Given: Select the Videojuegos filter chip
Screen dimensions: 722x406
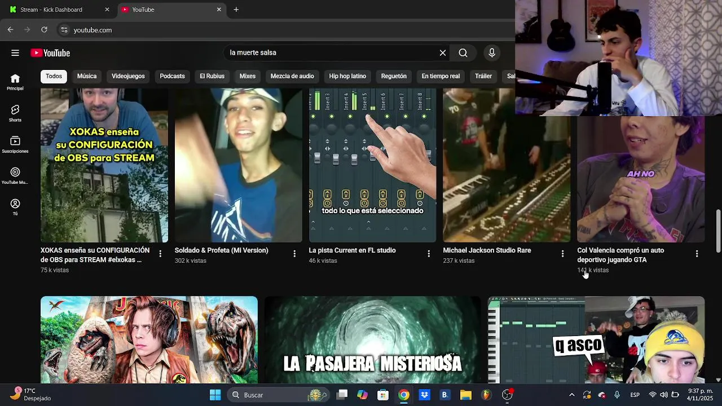Looking at the screenshot, I should [128, 76].
